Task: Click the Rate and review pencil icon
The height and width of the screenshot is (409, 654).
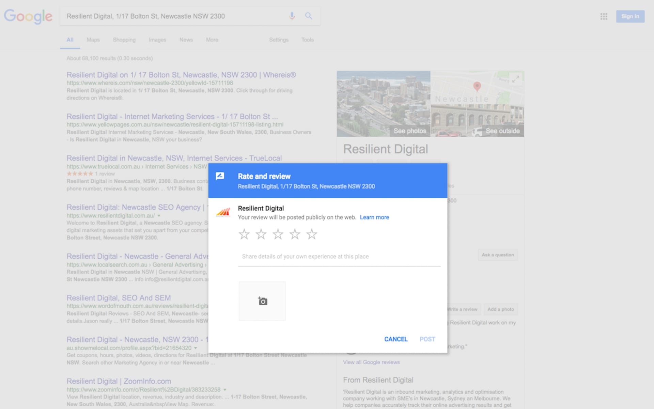Action: point(220,176)
